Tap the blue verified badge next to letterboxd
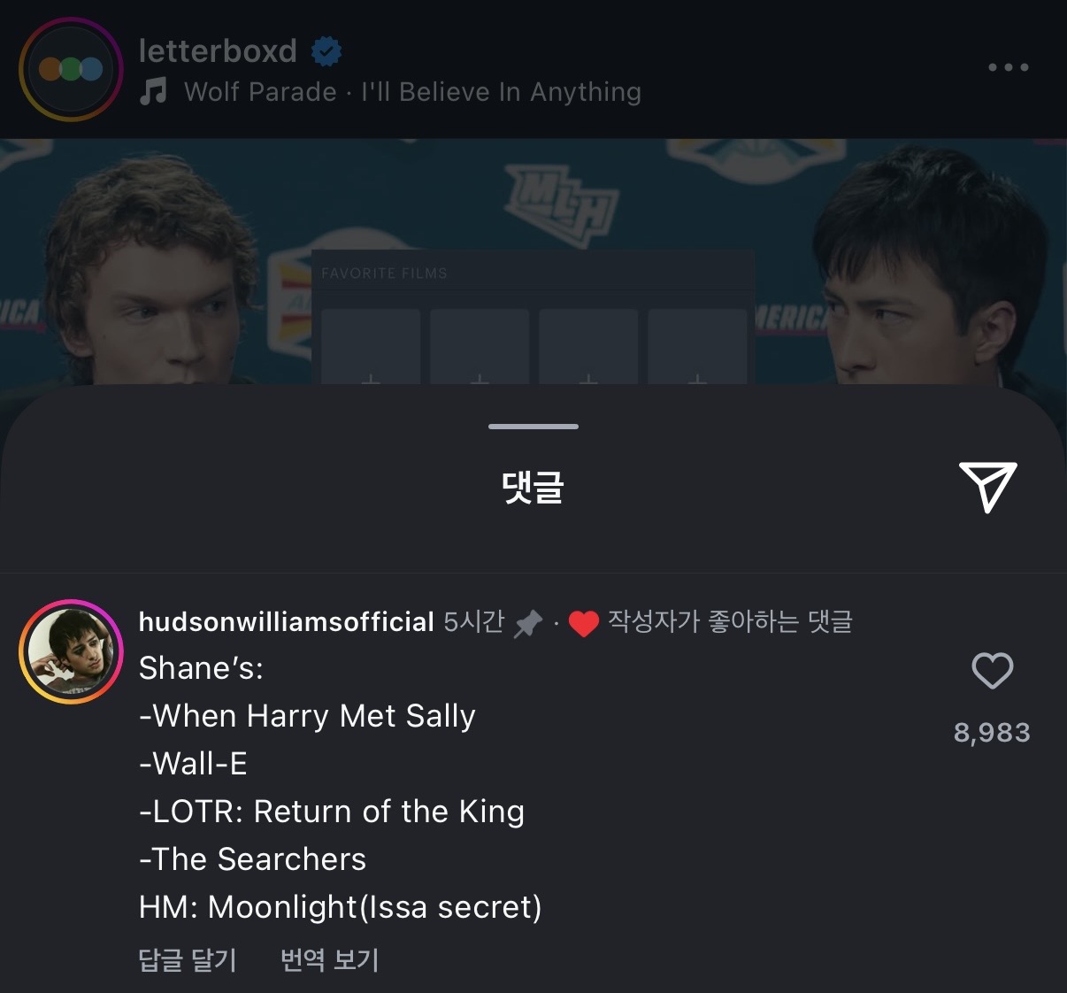Screen dimensions: 1067x993 (326, 52)
